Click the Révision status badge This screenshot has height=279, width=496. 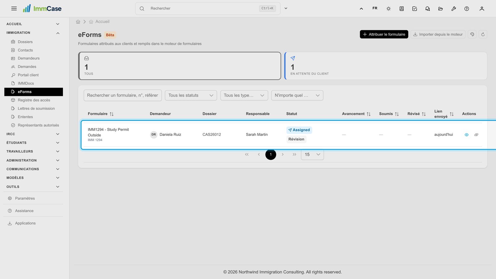tap(296, 139)
